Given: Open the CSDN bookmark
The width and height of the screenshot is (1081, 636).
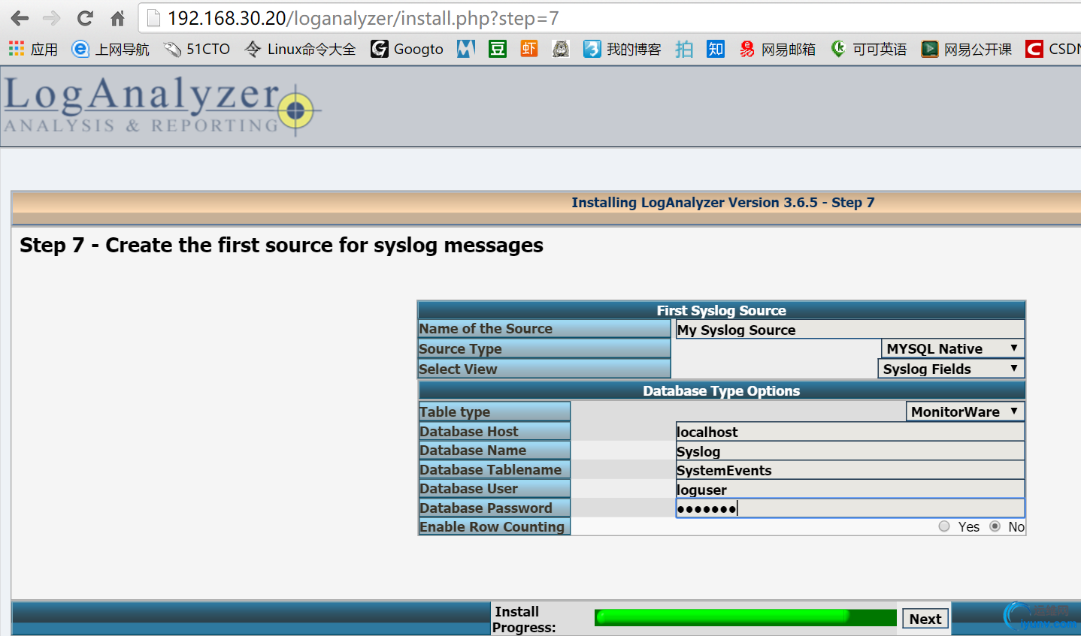Looking at the screenshot, I should pos(1053,50).
